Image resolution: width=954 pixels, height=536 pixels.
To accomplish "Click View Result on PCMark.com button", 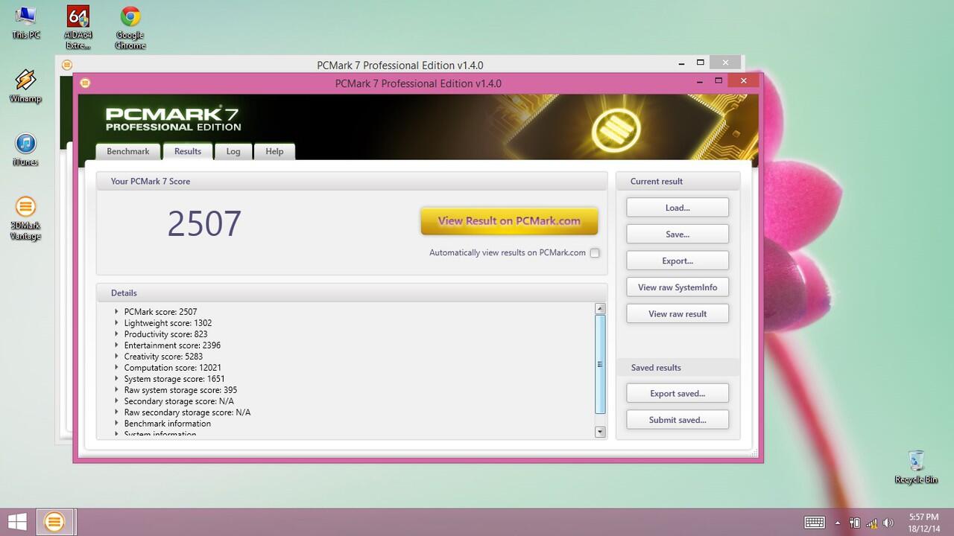I will click(x=509, y=221).
